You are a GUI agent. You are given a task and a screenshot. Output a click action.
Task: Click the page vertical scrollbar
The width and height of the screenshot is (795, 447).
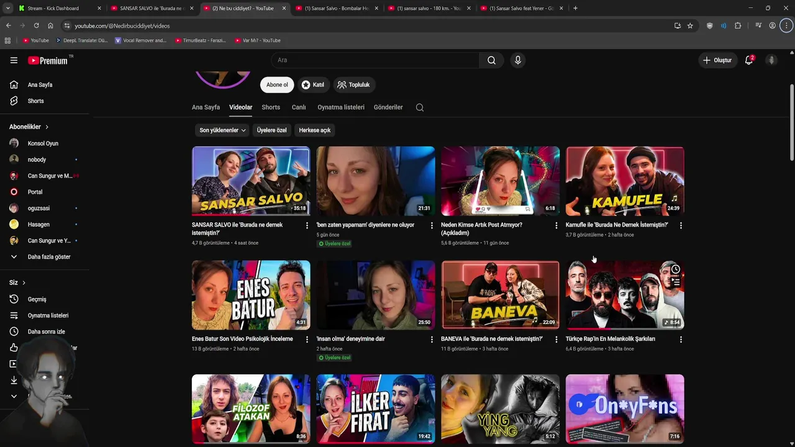click(791, 122)
